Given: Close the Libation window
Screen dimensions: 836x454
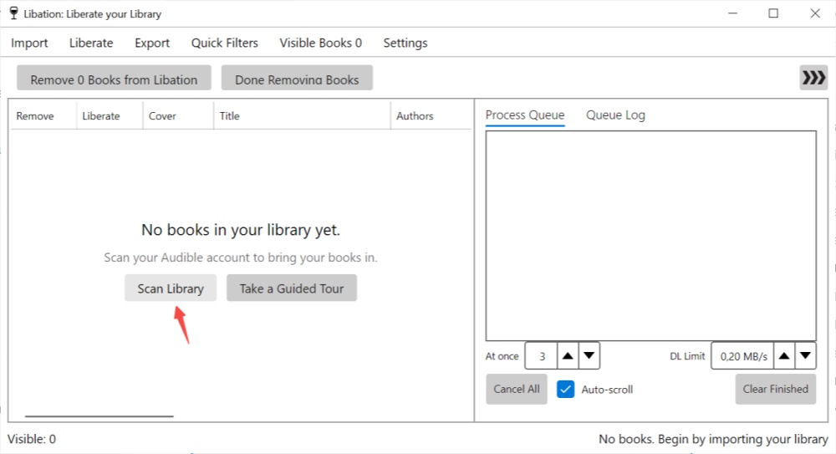Looking at the screenshot, I should tap(815, 13).
